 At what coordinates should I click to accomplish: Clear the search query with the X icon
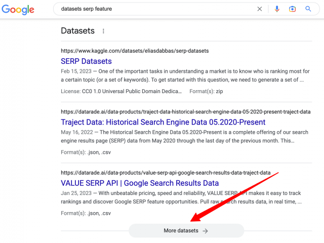coord(260,9)
